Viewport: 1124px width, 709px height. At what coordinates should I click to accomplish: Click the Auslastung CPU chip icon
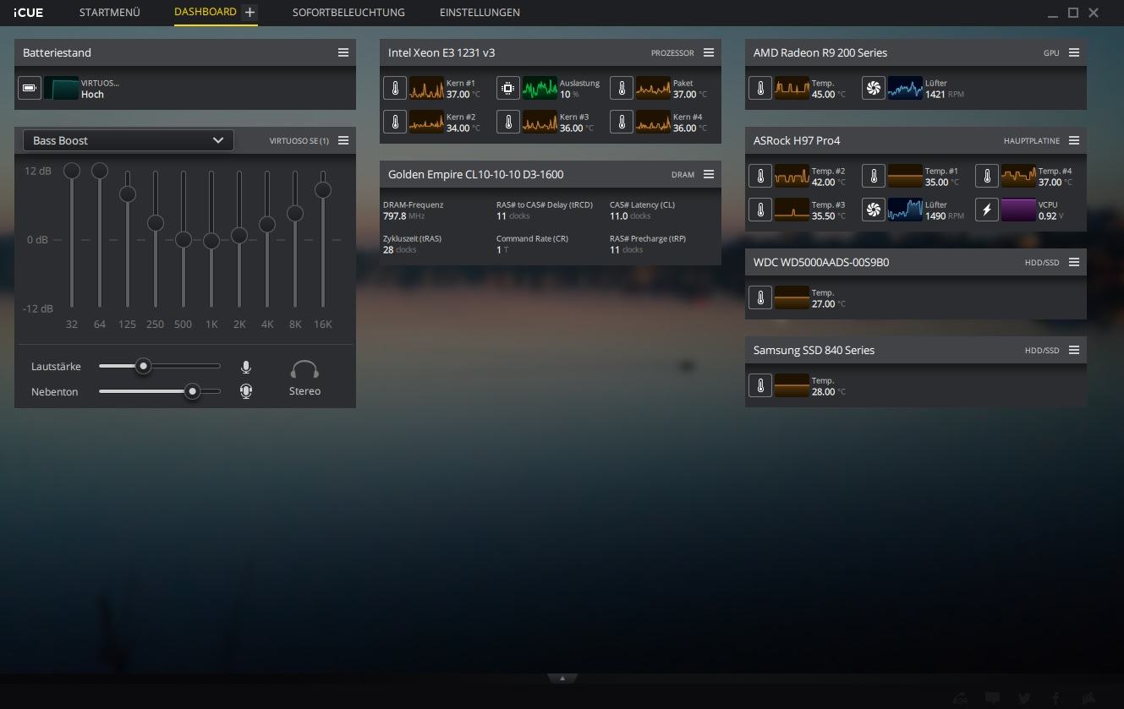point(508,88)
